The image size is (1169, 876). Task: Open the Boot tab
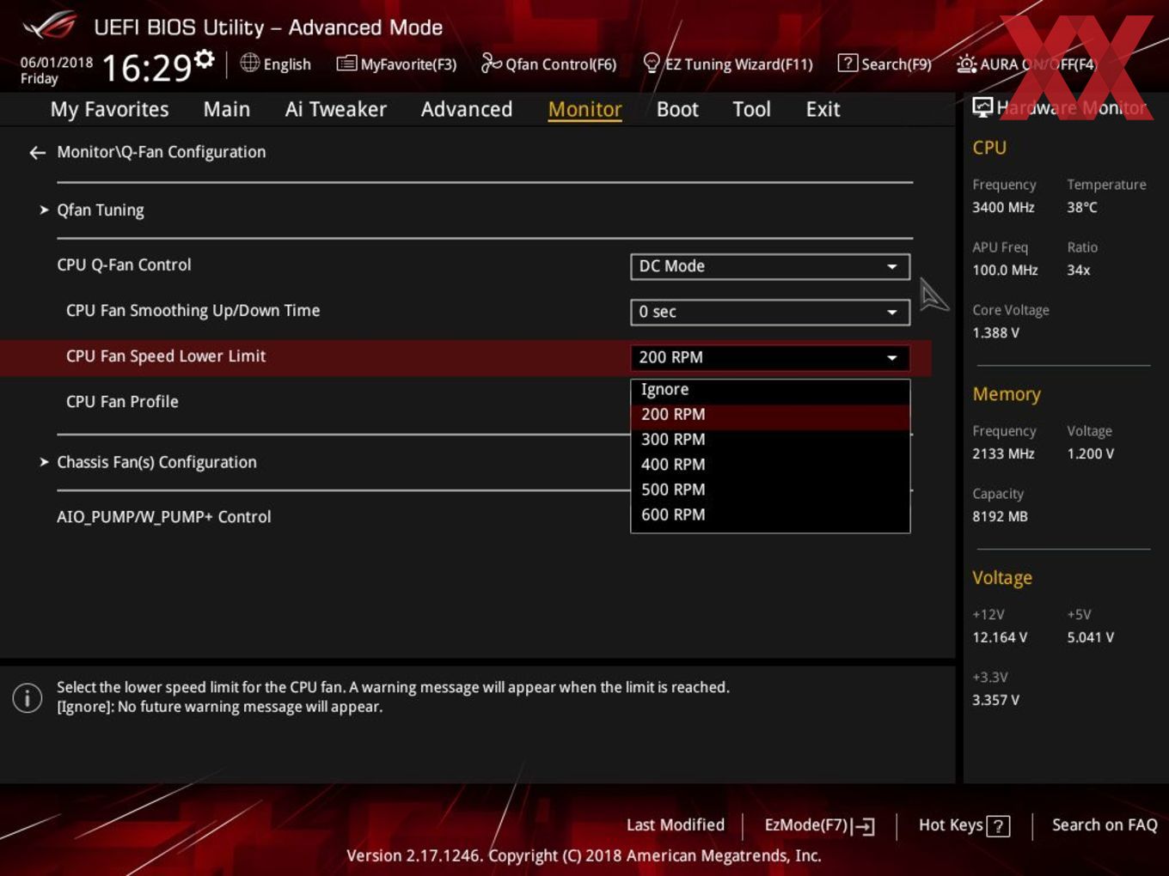click(677, 109)
